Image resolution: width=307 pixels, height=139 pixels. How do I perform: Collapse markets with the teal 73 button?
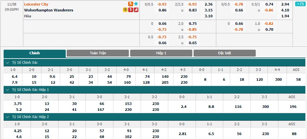click(x=300, y=4)
